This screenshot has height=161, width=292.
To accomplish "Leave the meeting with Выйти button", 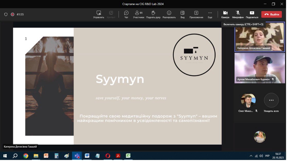I will [271, 14].
